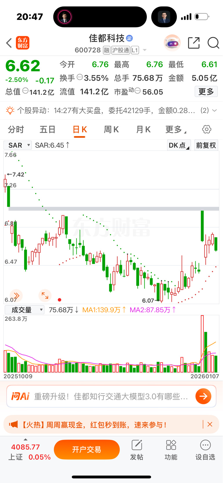Tap the 融 margin tag
The image size is (223, 483).
click(106, 50)
